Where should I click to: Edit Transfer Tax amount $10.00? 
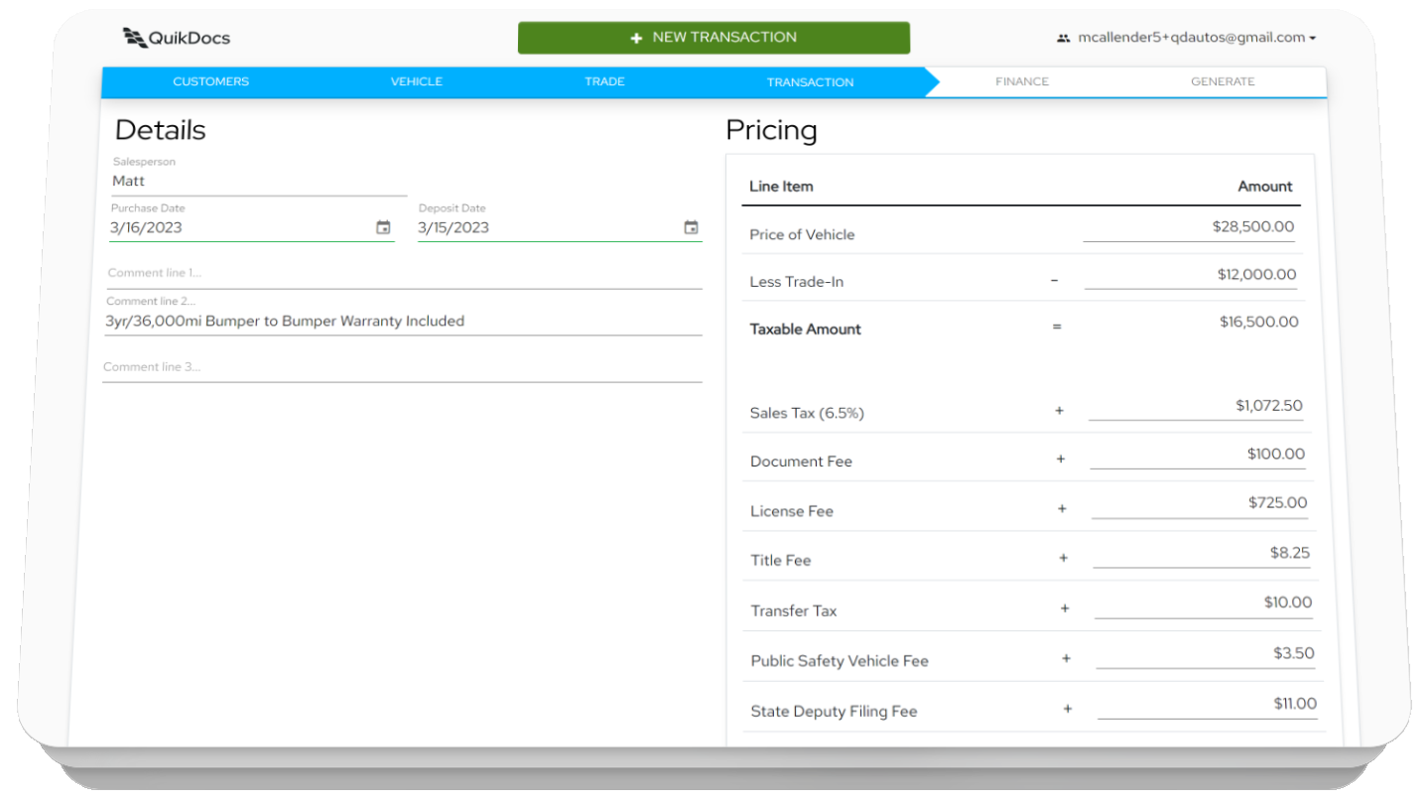[x=1204, y=603]
